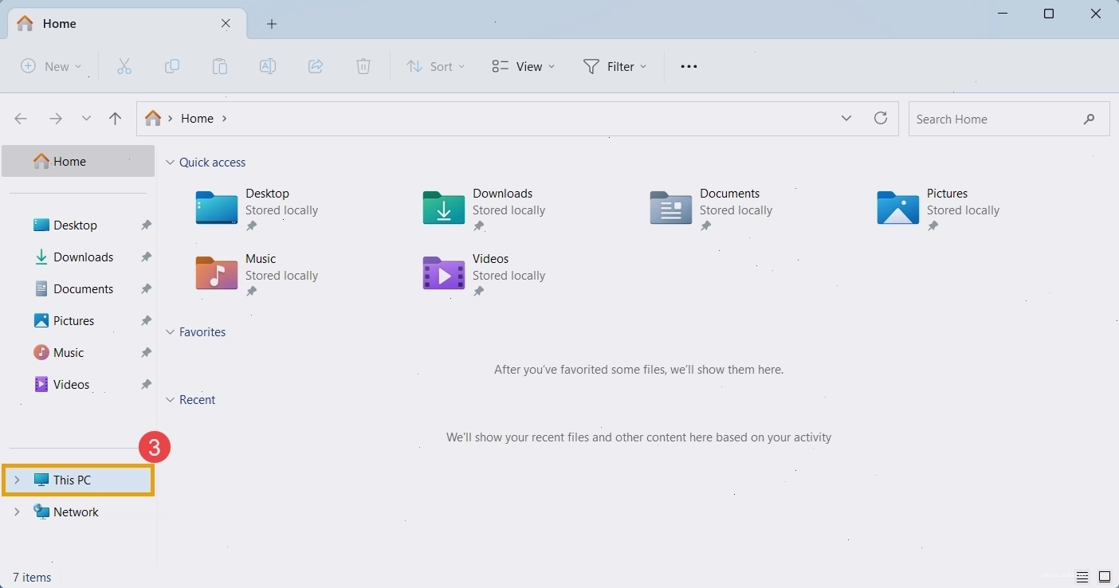The image size is (1119, 588).
Task: Click the Up one level arrow
Action: click(x=116, y=119)
